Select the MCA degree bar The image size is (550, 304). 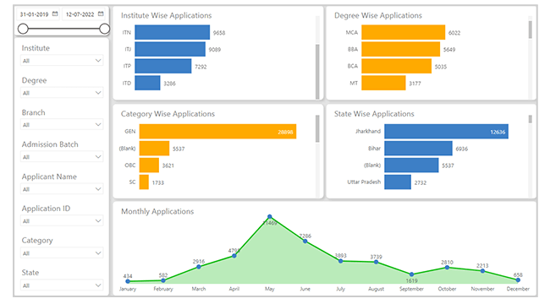[404, 32]
